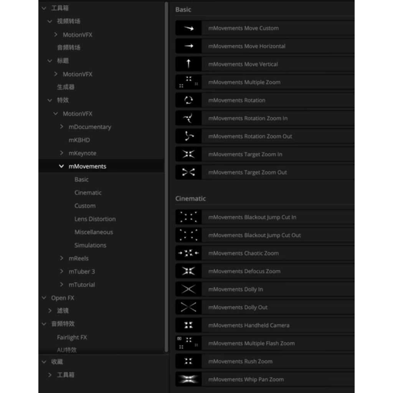Click the mMovements Dolly In label
393x393 pixels.
[x=236, y=289]
